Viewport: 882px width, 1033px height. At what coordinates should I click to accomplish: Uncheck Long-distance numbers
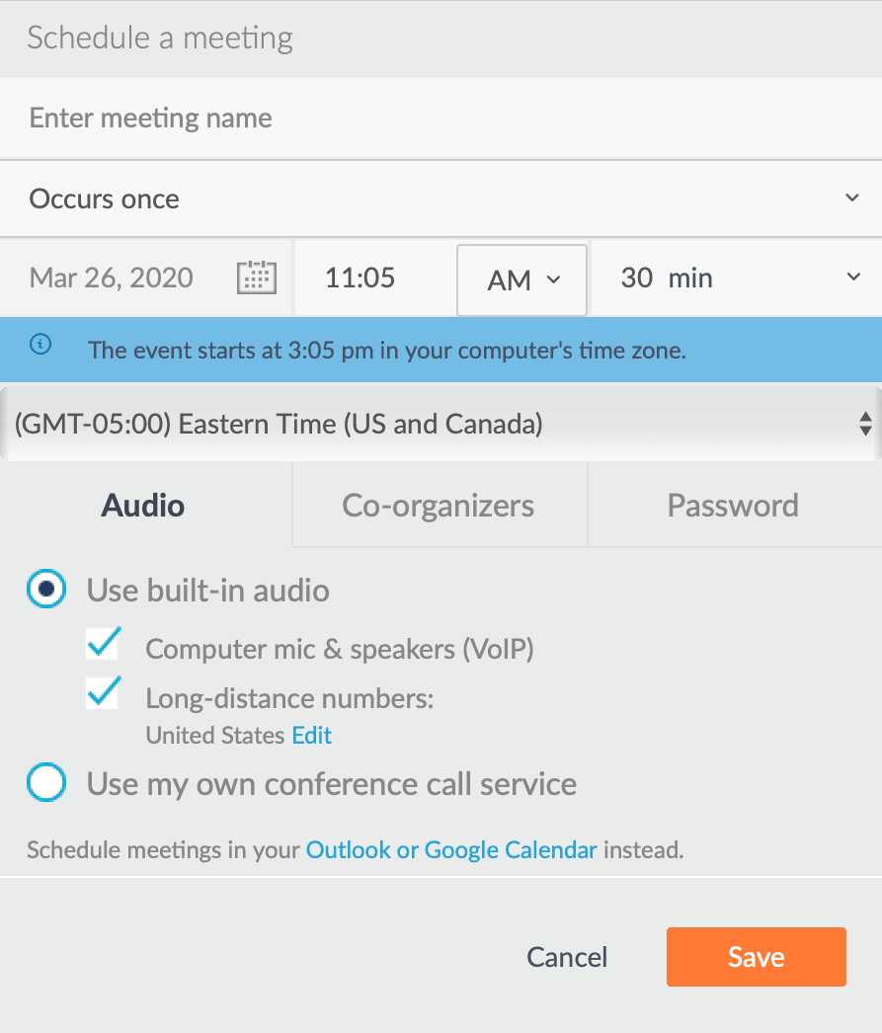click(103, 692)
